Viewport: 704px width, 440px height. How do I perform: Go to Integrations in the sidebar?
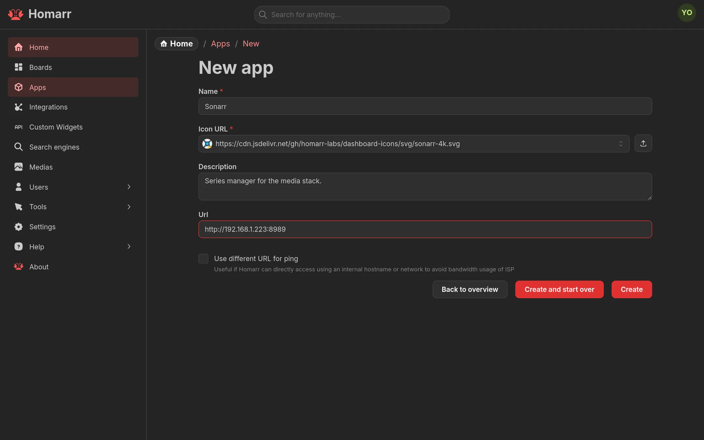[73, 107]
